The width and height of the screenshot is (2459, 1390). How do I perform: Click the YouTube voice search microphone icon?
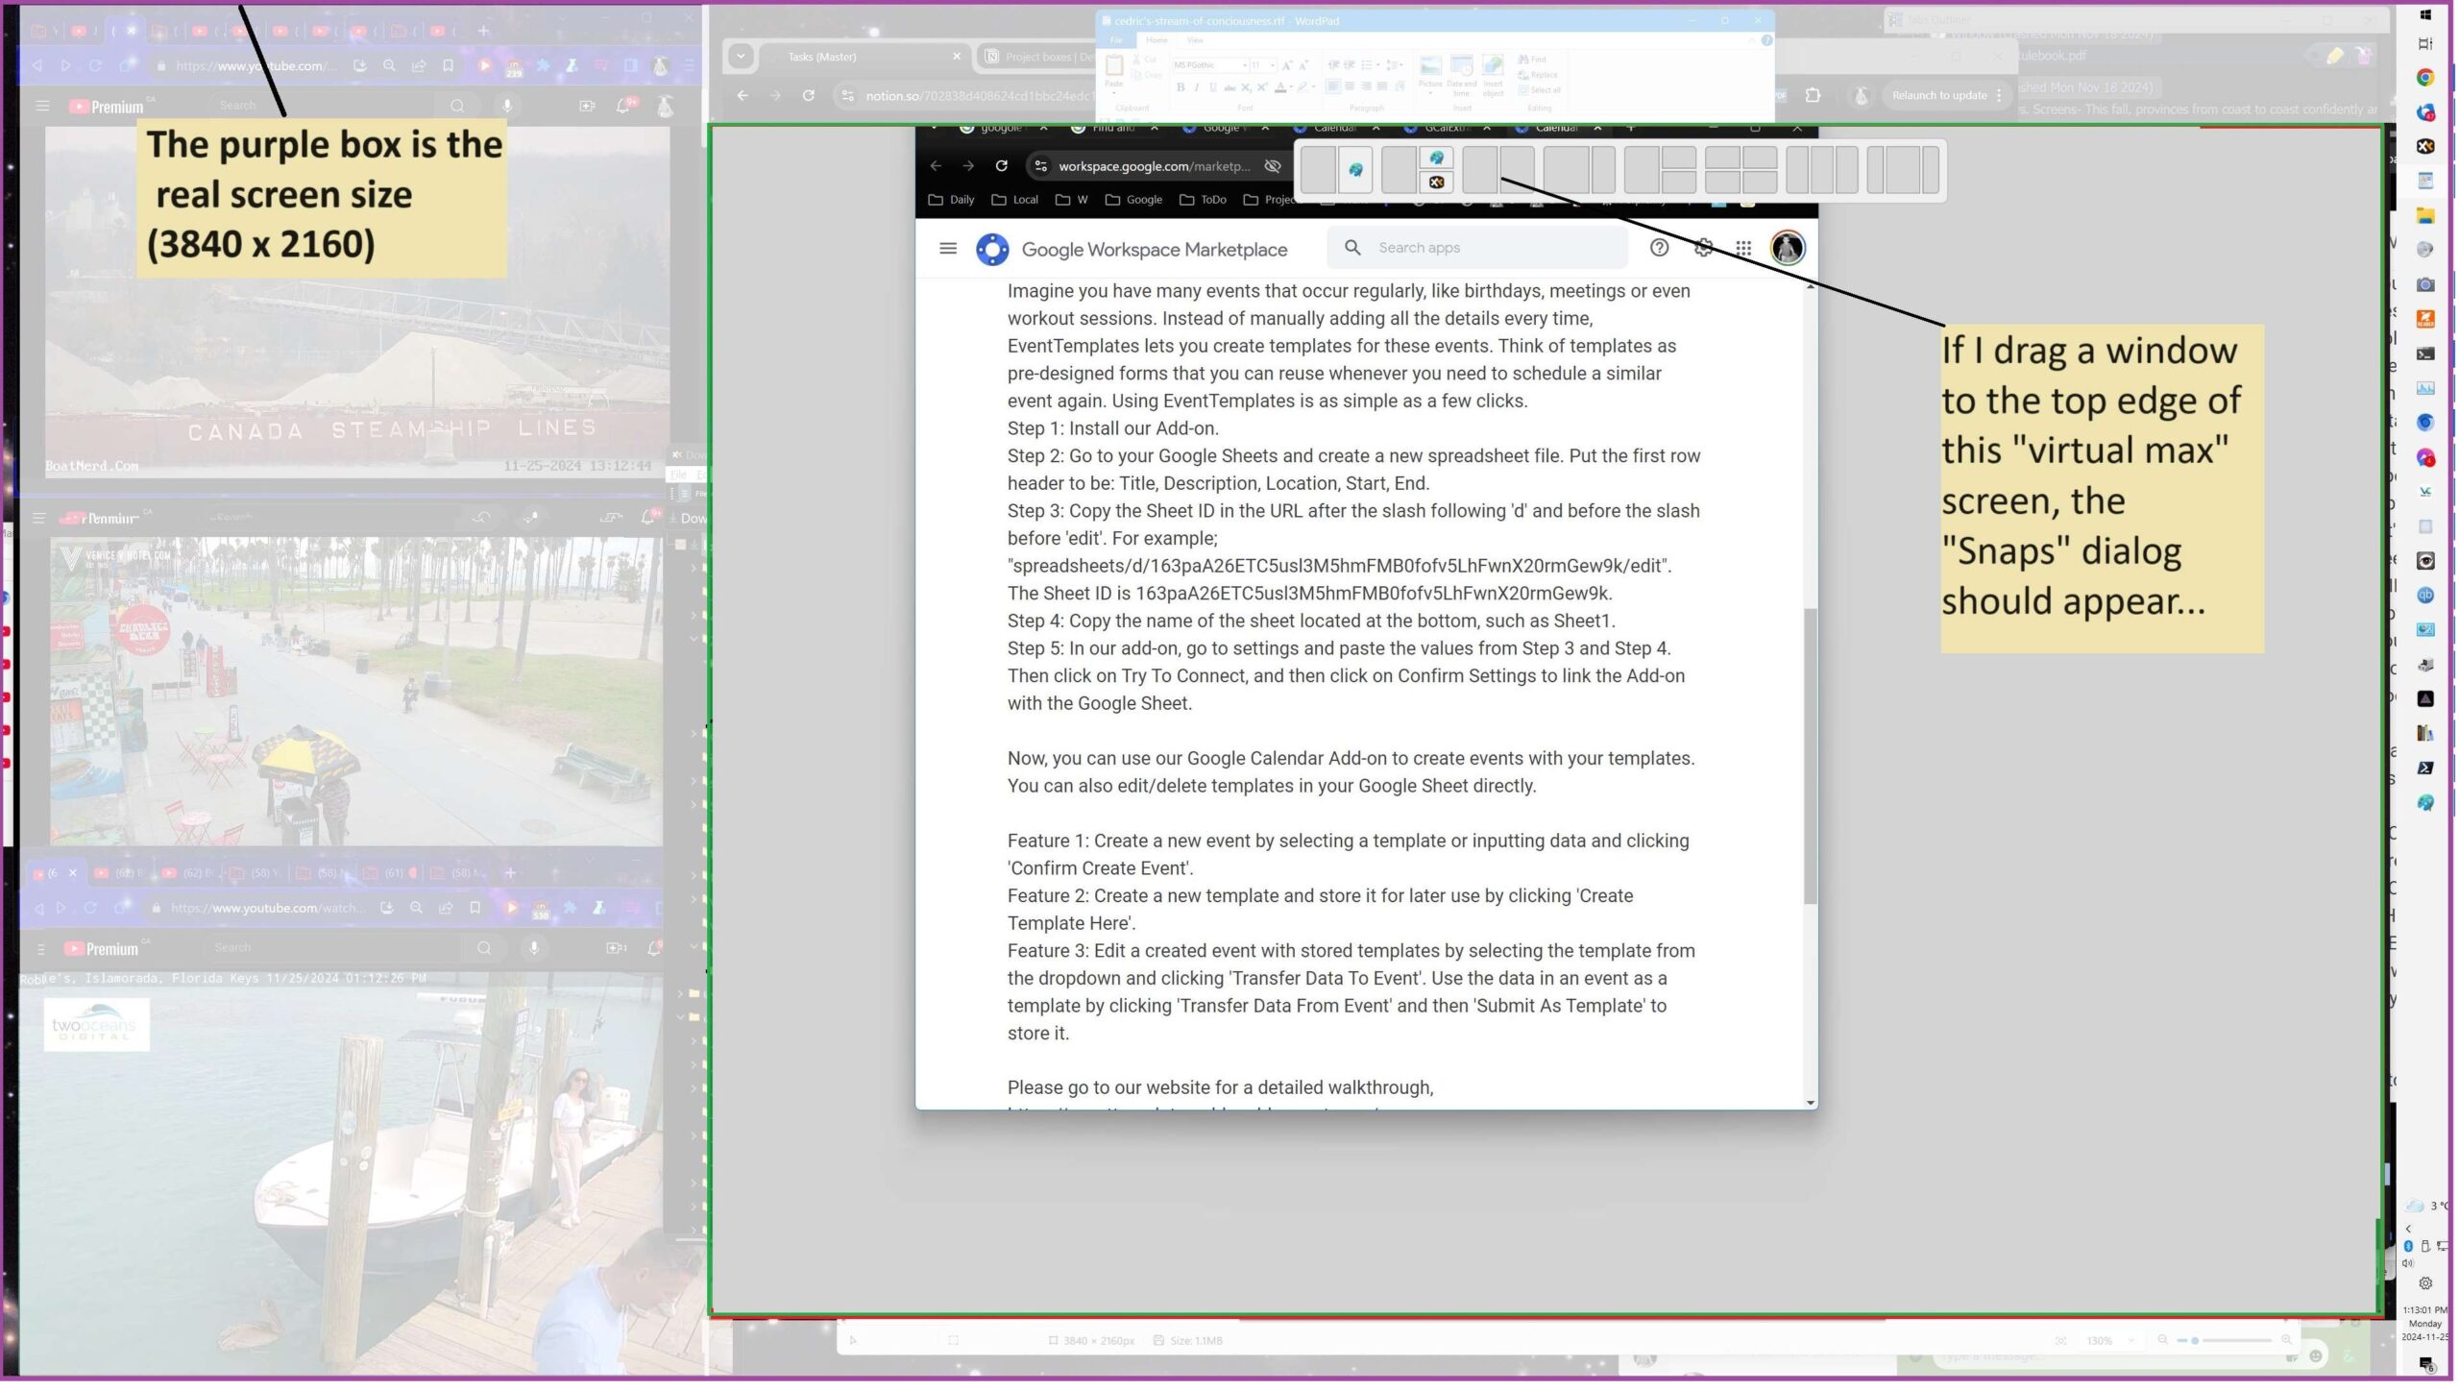click(x=507, y=107)
